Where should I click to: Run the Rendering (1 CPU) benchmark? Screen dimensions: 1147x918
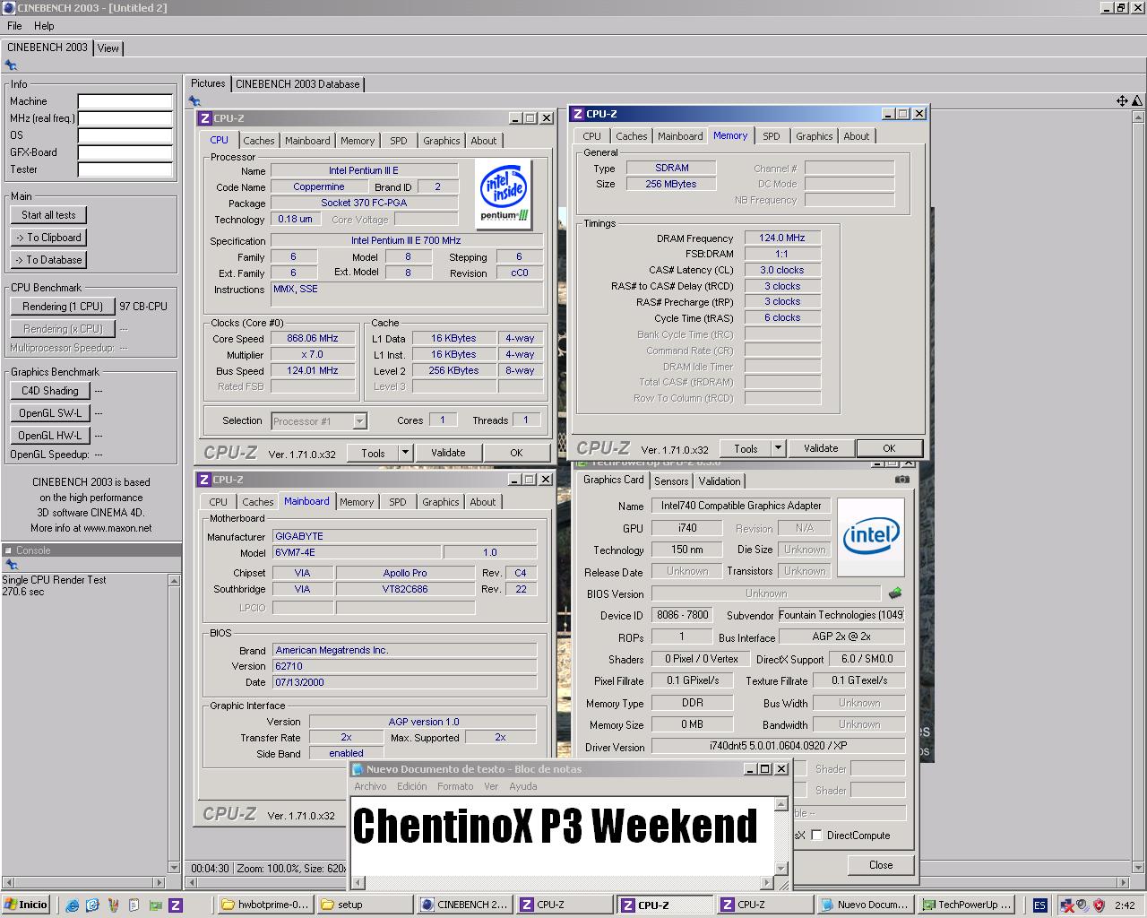[63, 307]
